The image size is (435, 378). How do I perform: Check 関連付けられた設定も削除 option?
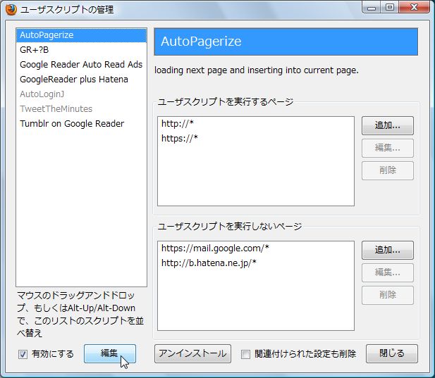click(x=245, y=354)
